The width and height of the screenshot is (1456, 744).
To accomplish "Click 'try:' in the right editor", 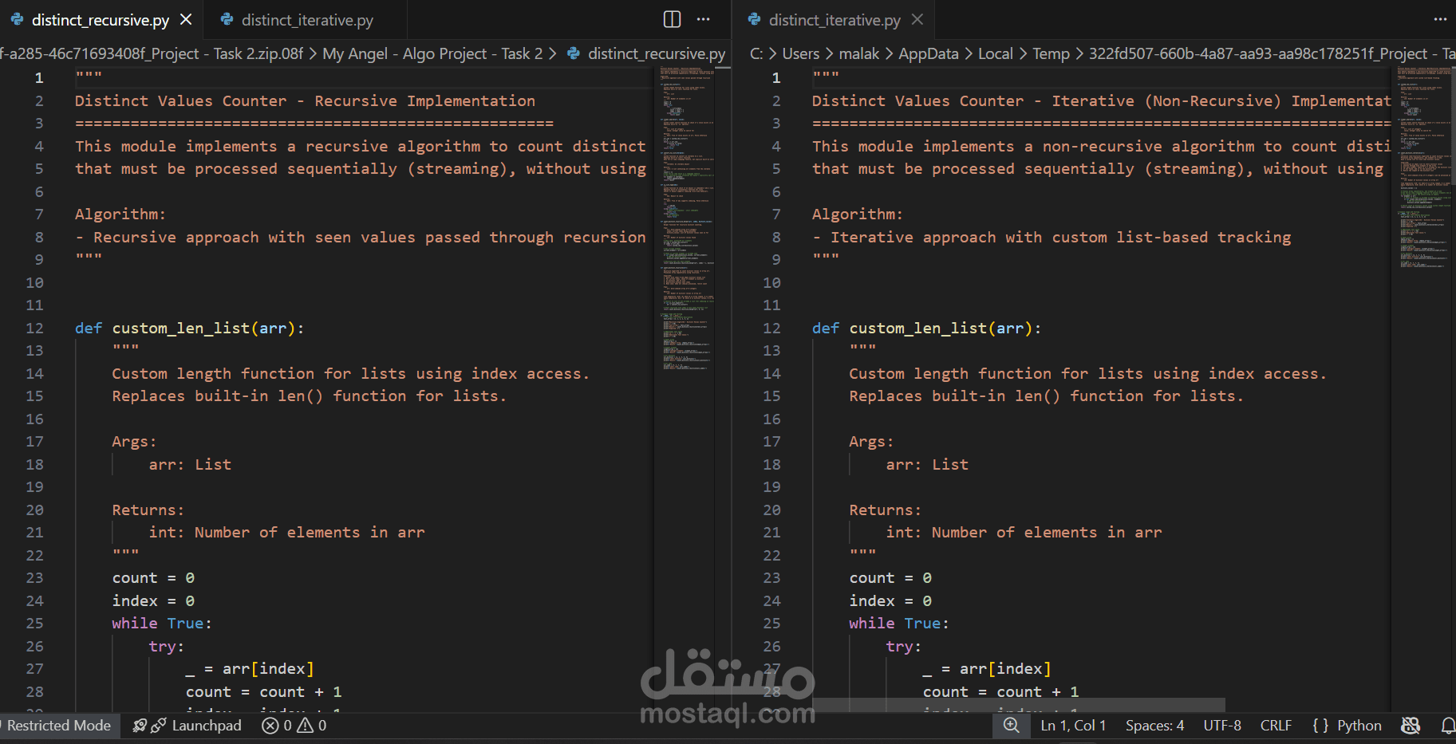I will (x=903, y=646).
